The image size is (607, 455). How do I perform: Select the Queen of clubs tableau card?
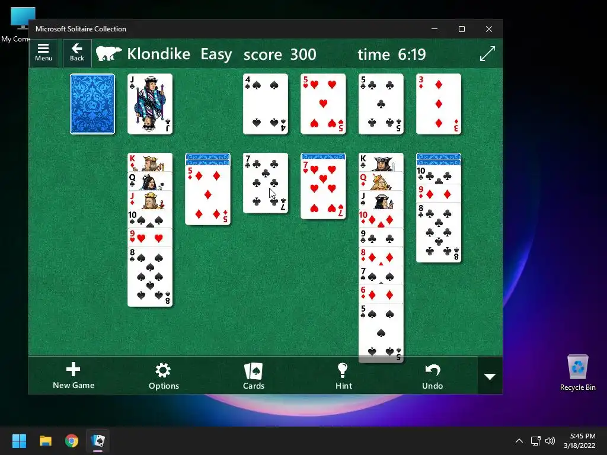150,181
